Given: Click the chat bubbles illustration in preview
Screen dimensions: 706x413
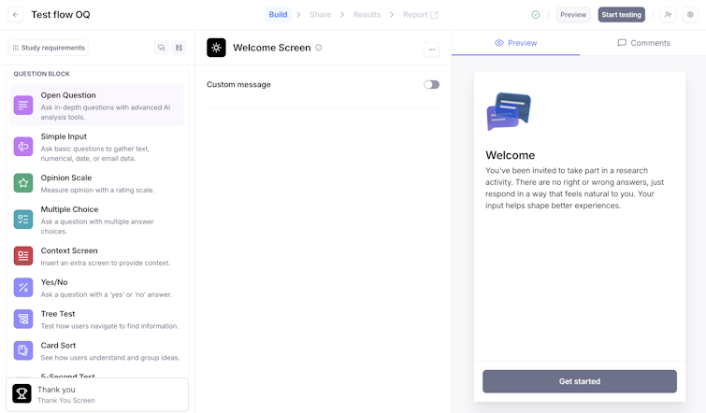Looking at the screenshot, I should click(x=509, y=111).
